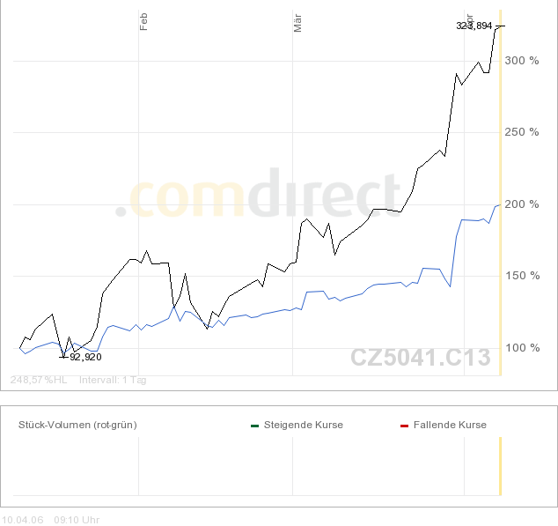
Task: Select the Steigende Kurse legend label
Action: (x=303, y=425)
